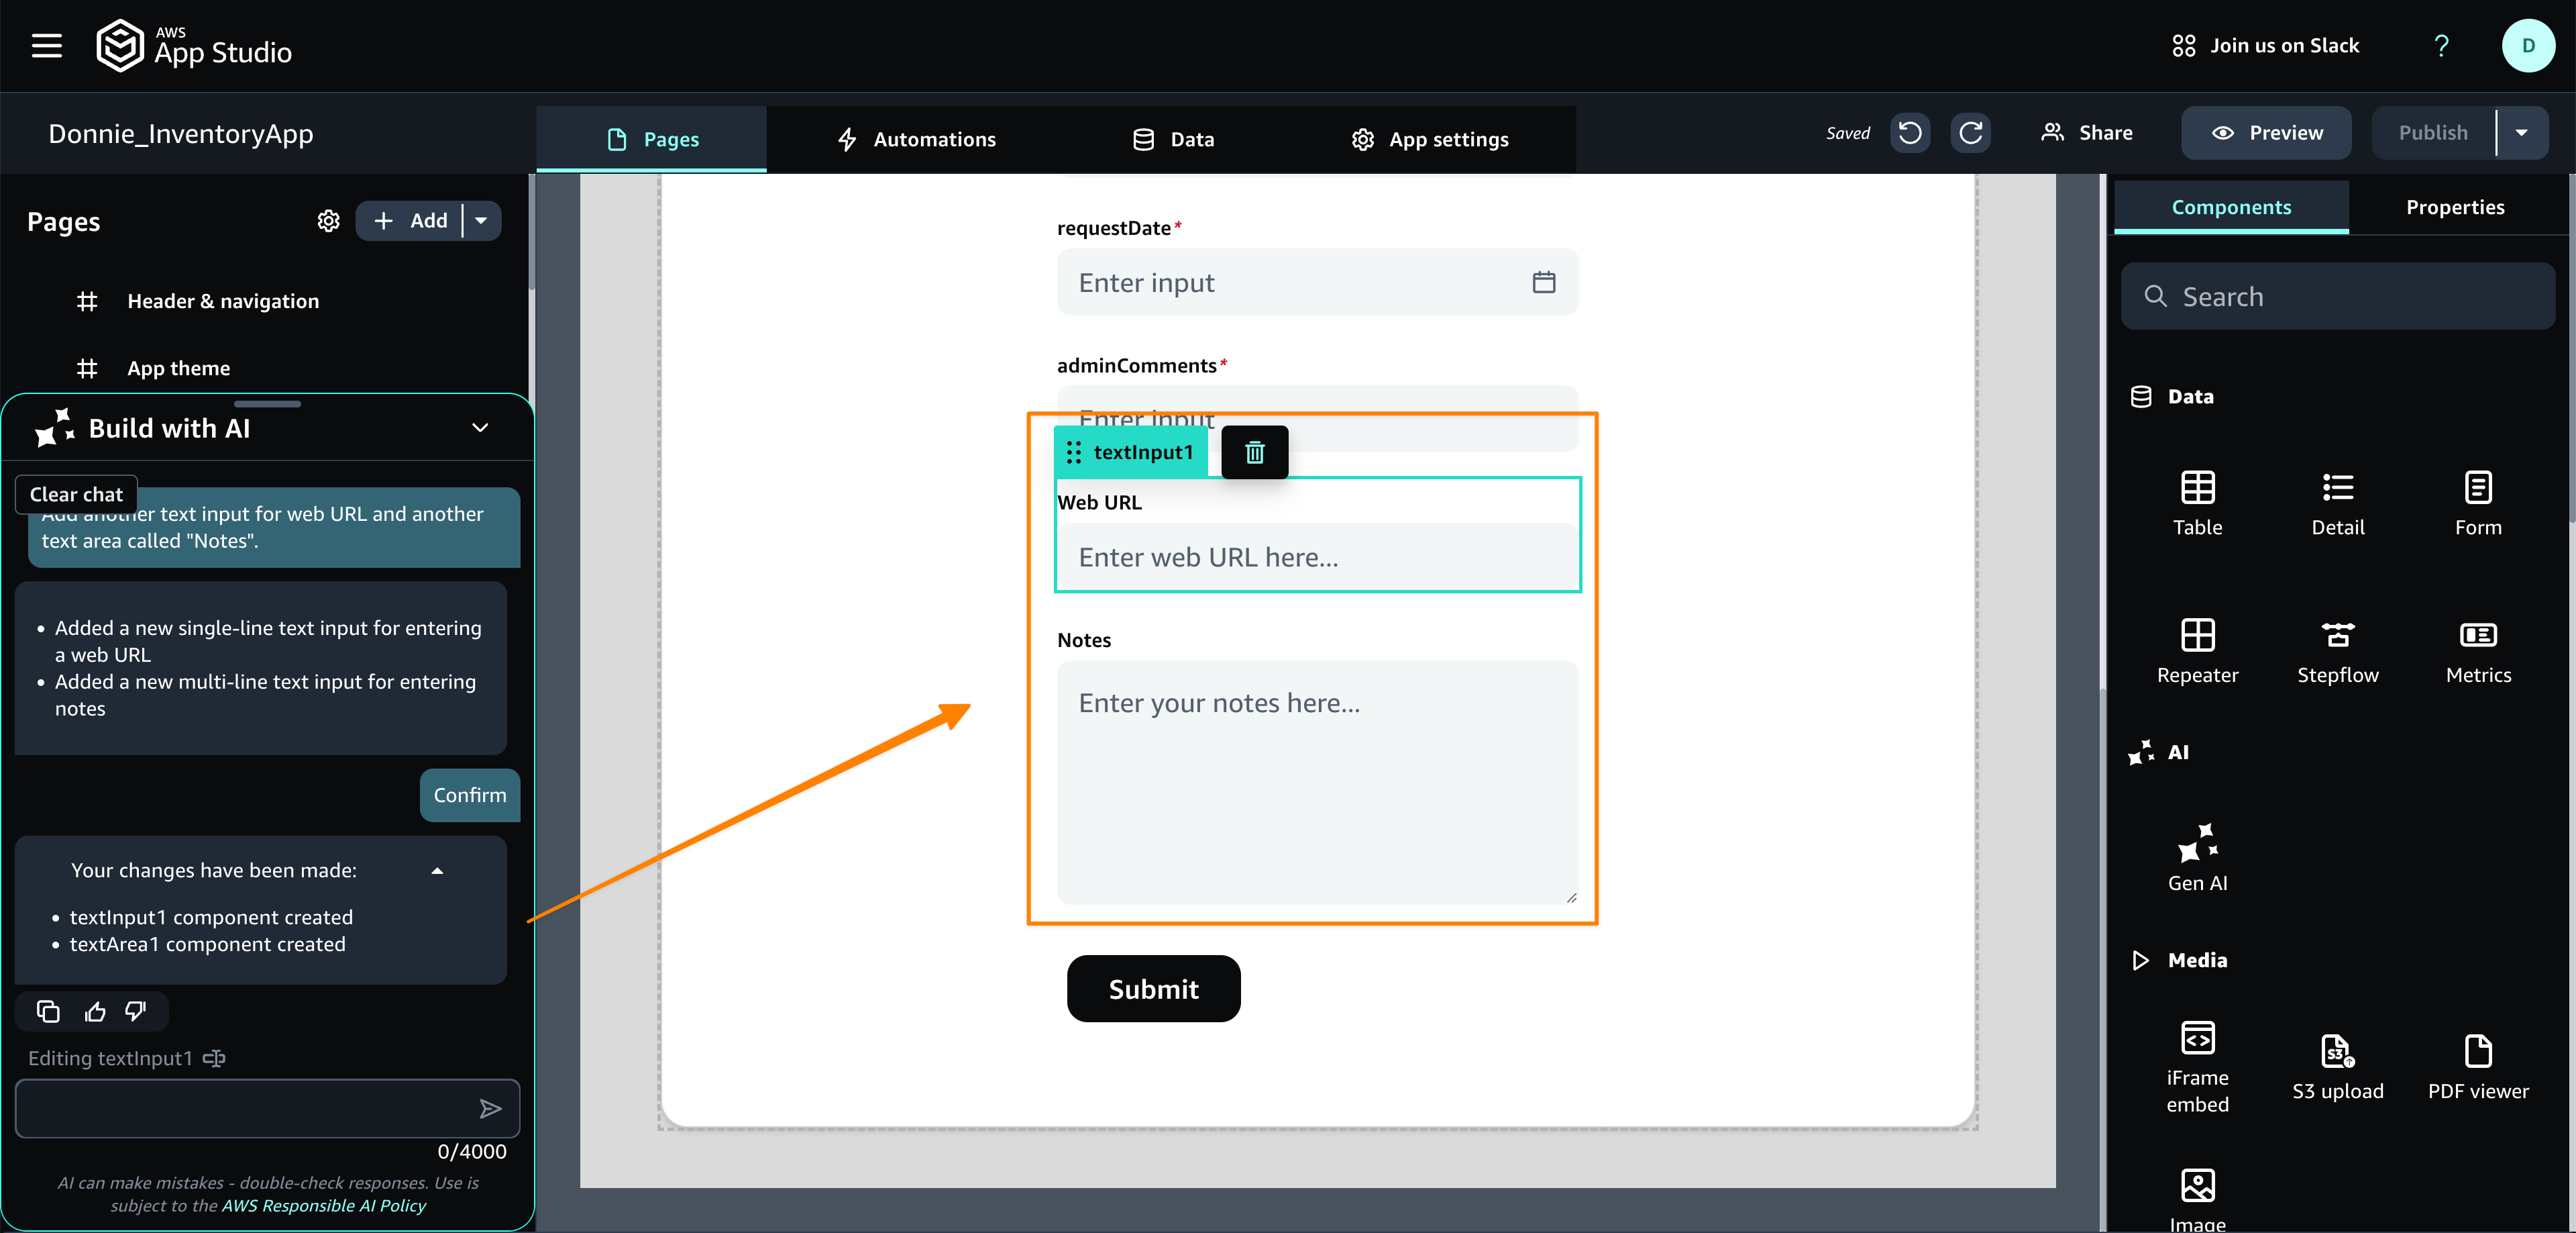Open the Pages settings gear

(x=328, y=220)
